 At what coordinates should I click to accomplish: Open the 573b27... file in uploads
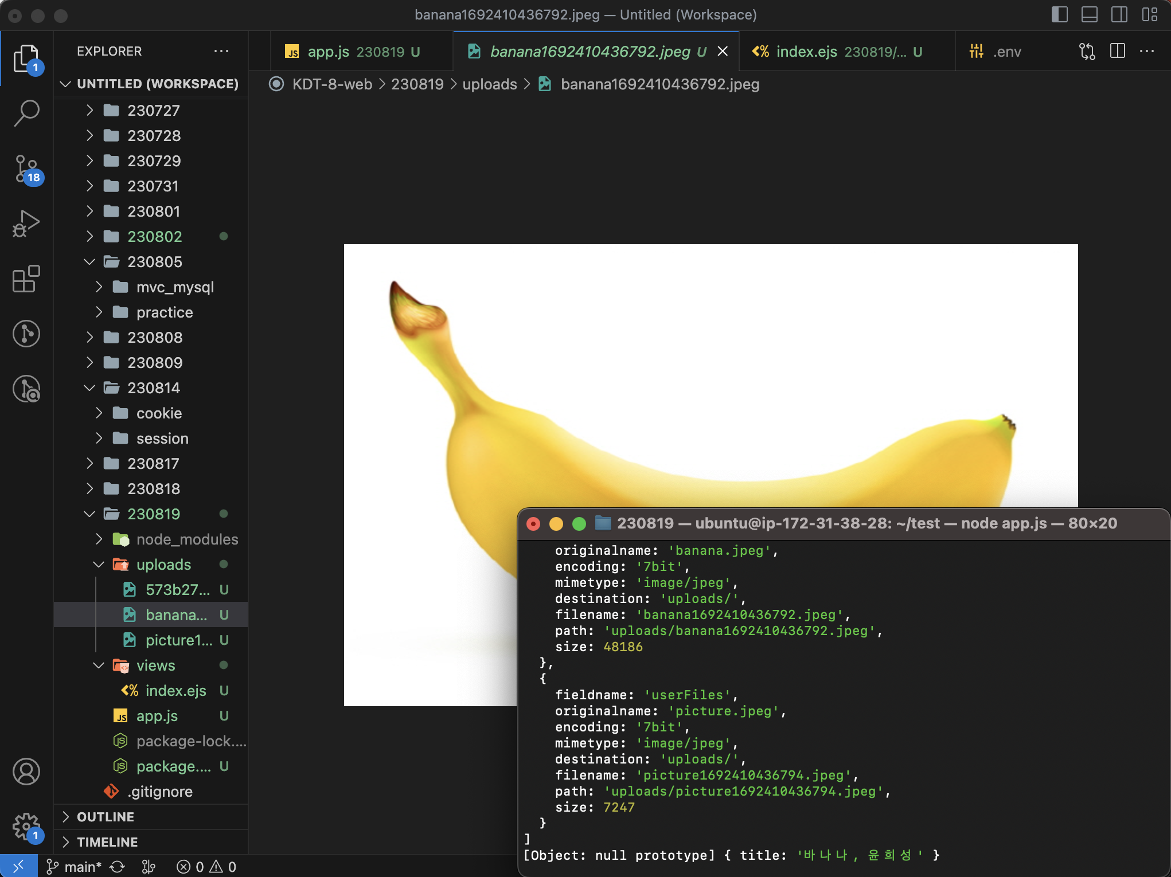(x=151, y=589)
